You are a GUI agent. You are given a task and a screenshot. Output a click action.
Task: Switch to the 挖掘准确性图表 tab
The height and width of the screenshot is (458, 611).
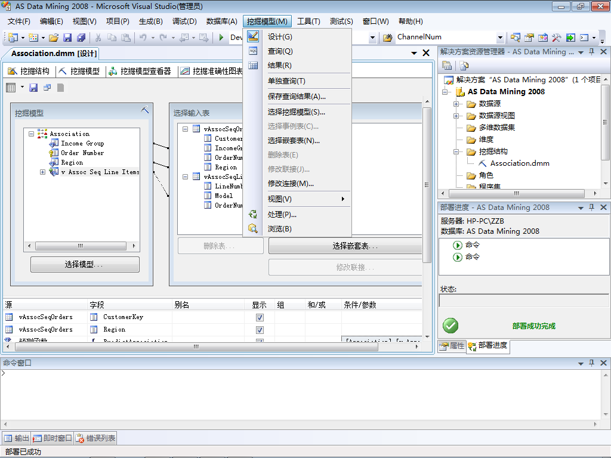click(212, 71)
